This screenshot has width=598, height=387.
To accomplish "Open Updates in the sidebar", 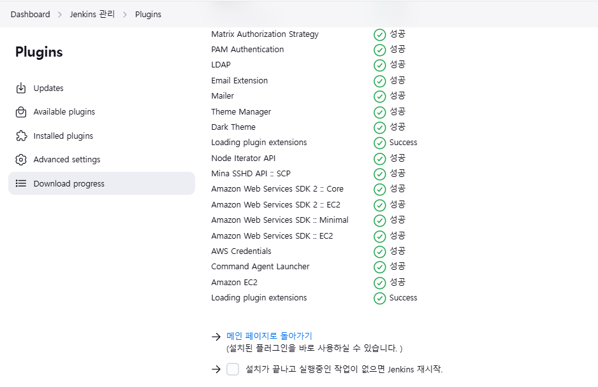I will click(x=101, y=88).
